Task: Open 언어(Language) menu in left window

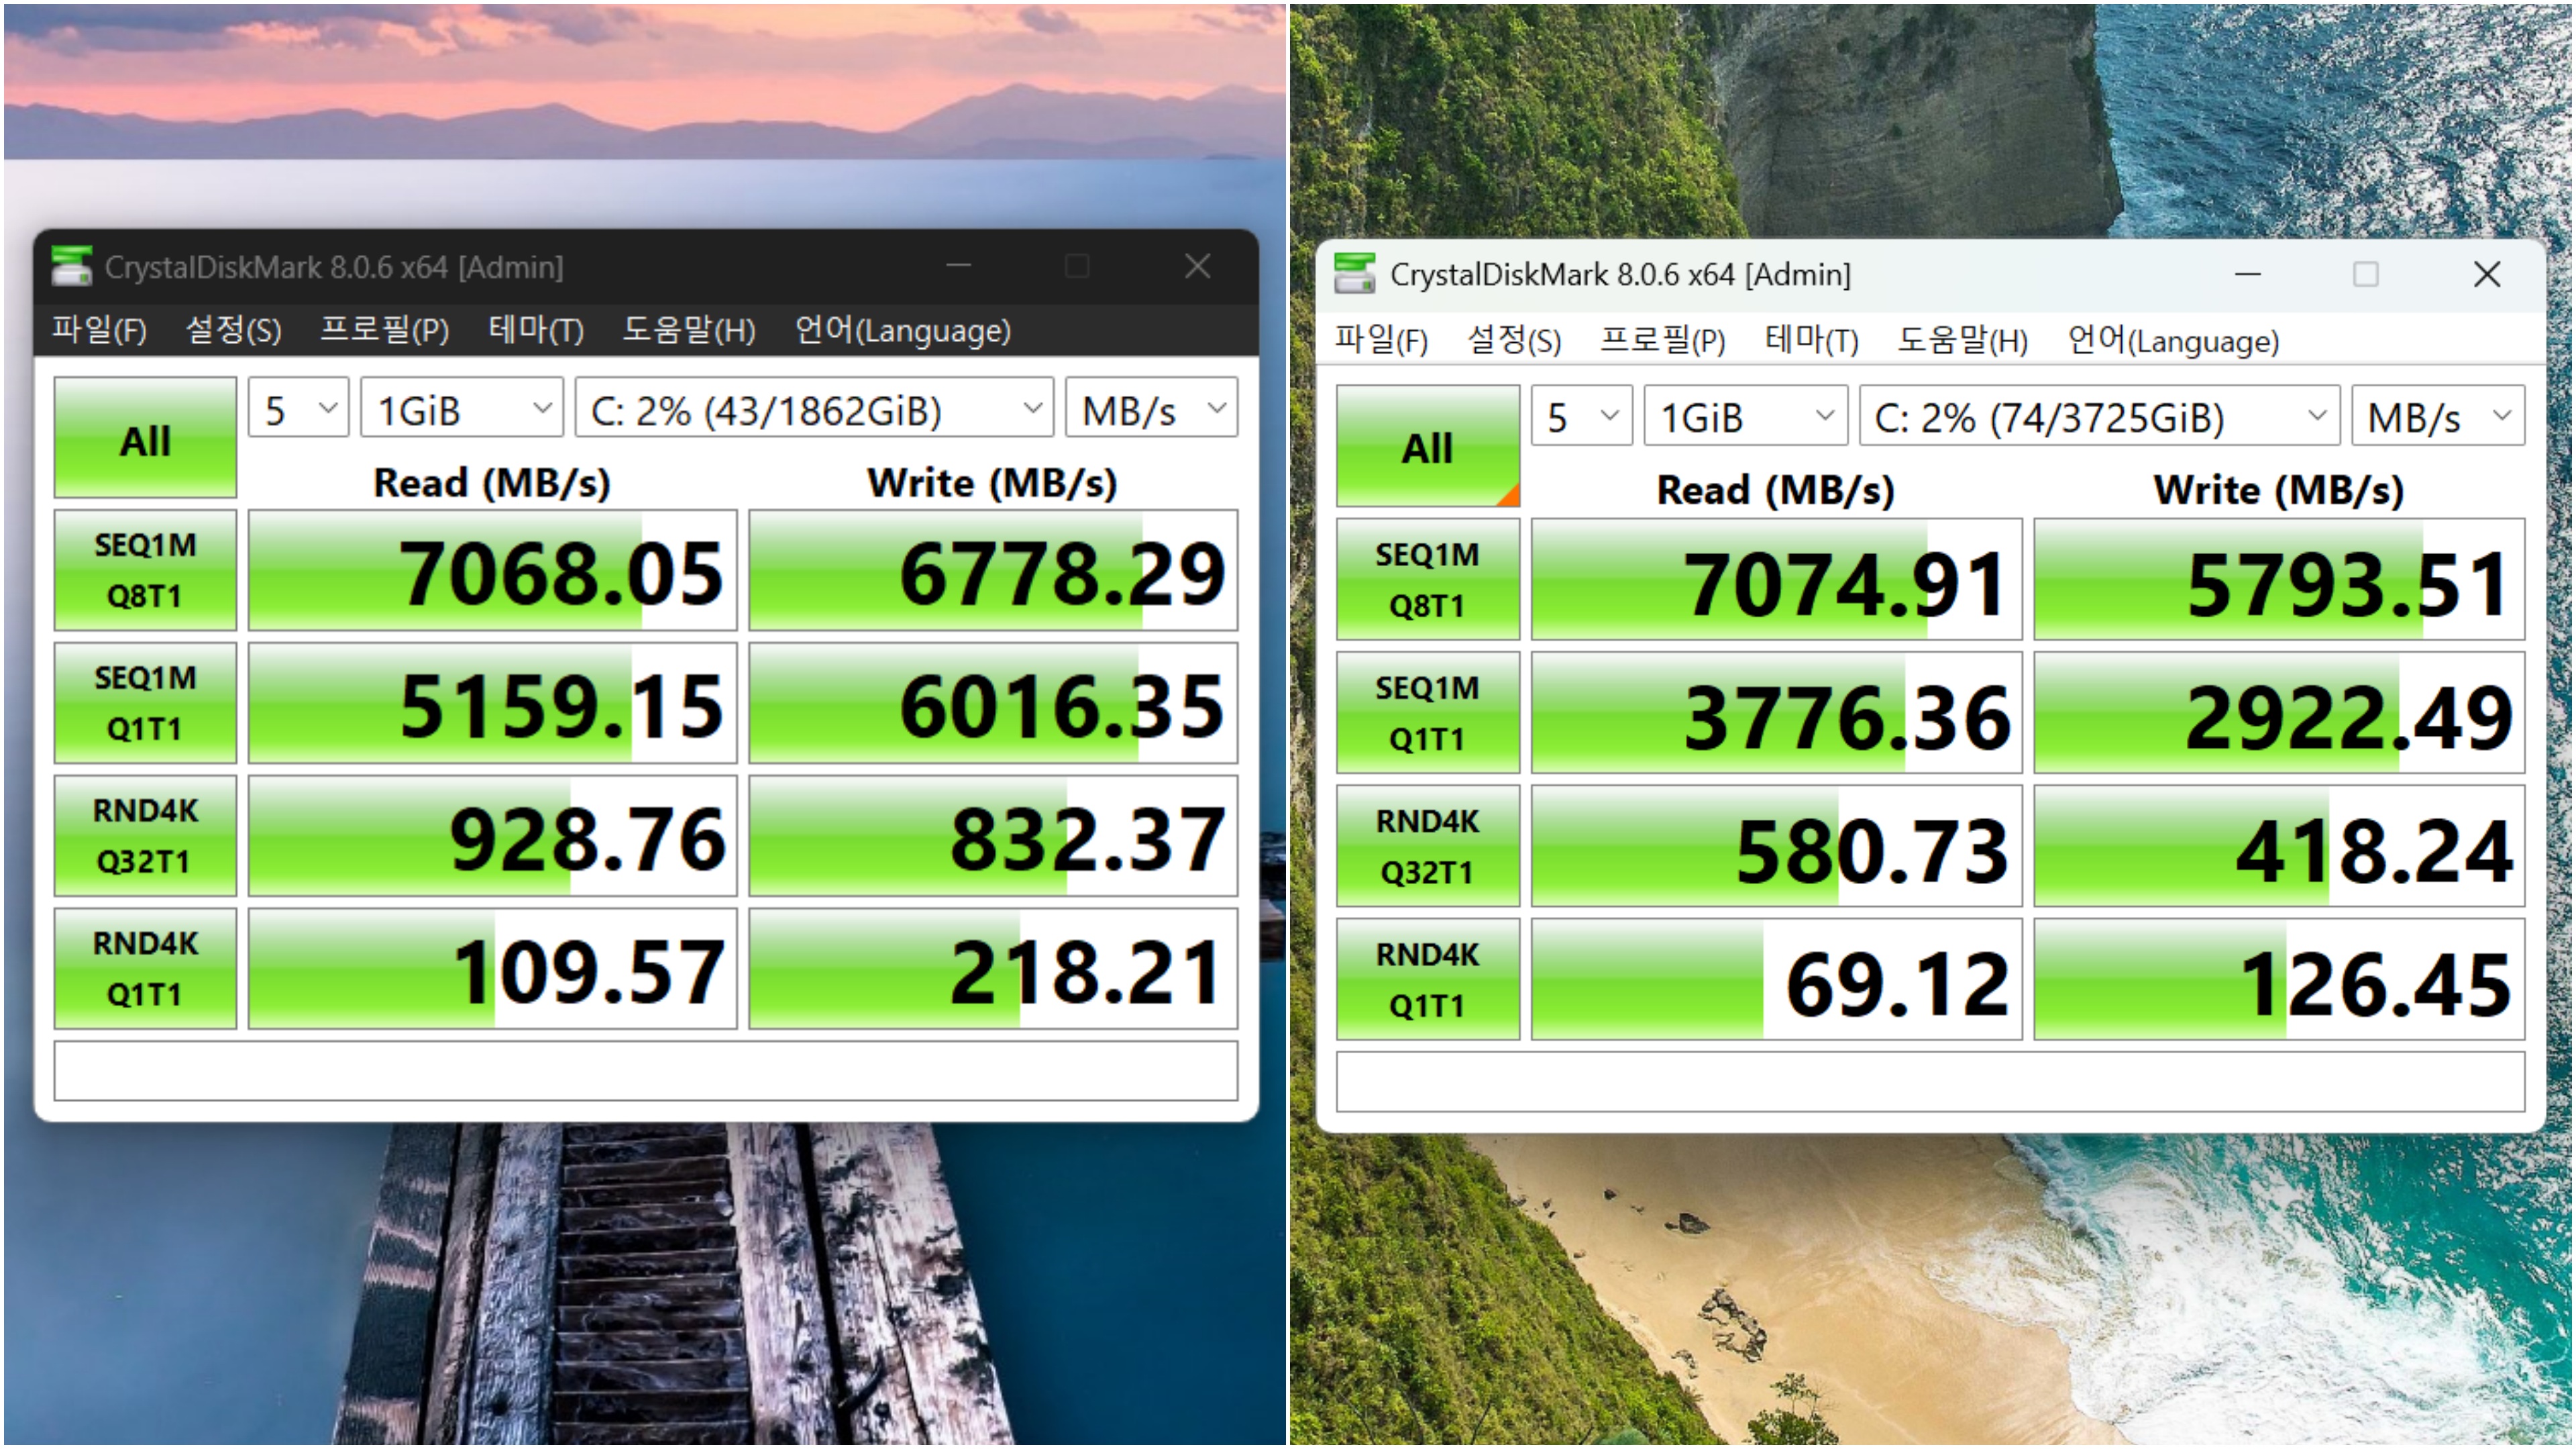Action: click(x=902, y=330)
